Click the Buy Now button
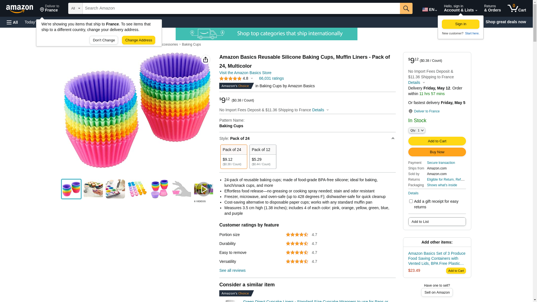 coord(437,152)
